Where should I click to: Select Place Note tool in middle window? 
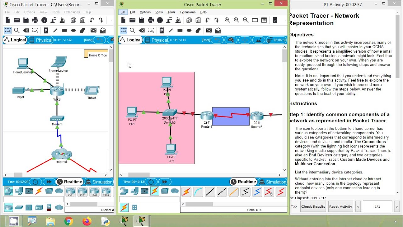(x=162, y=31)
